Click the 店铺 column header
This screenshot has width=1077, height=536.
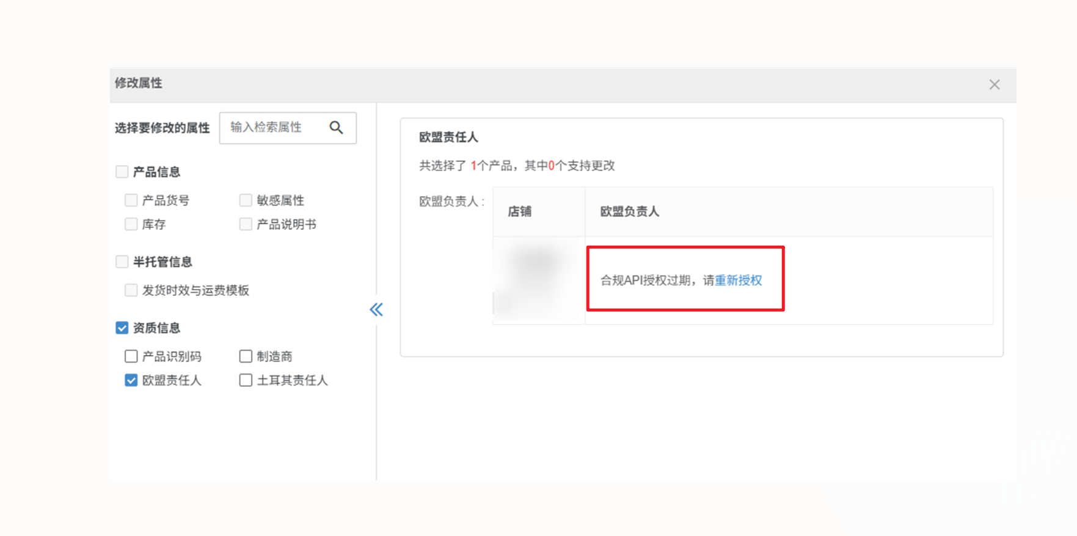coord(520,212)
